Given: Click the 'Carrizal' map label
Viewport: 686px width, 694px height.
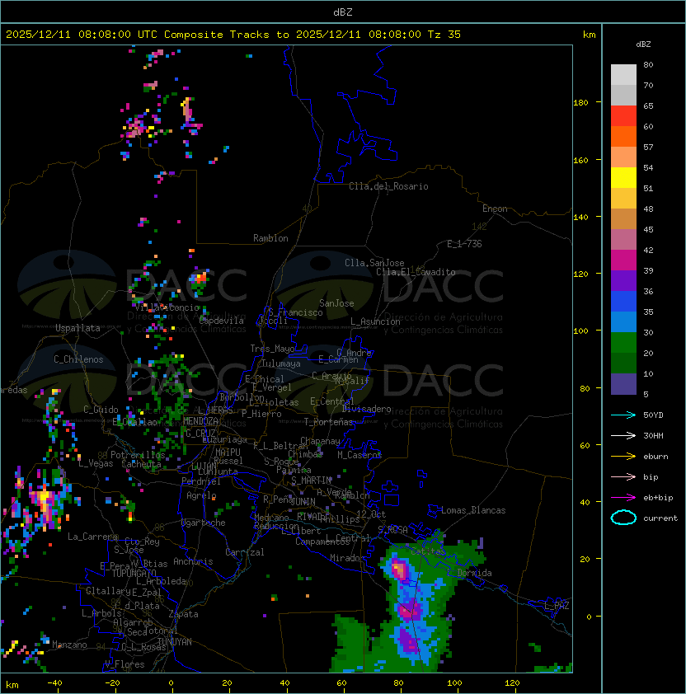Looking at the screenshot, I should pos(245,552).
